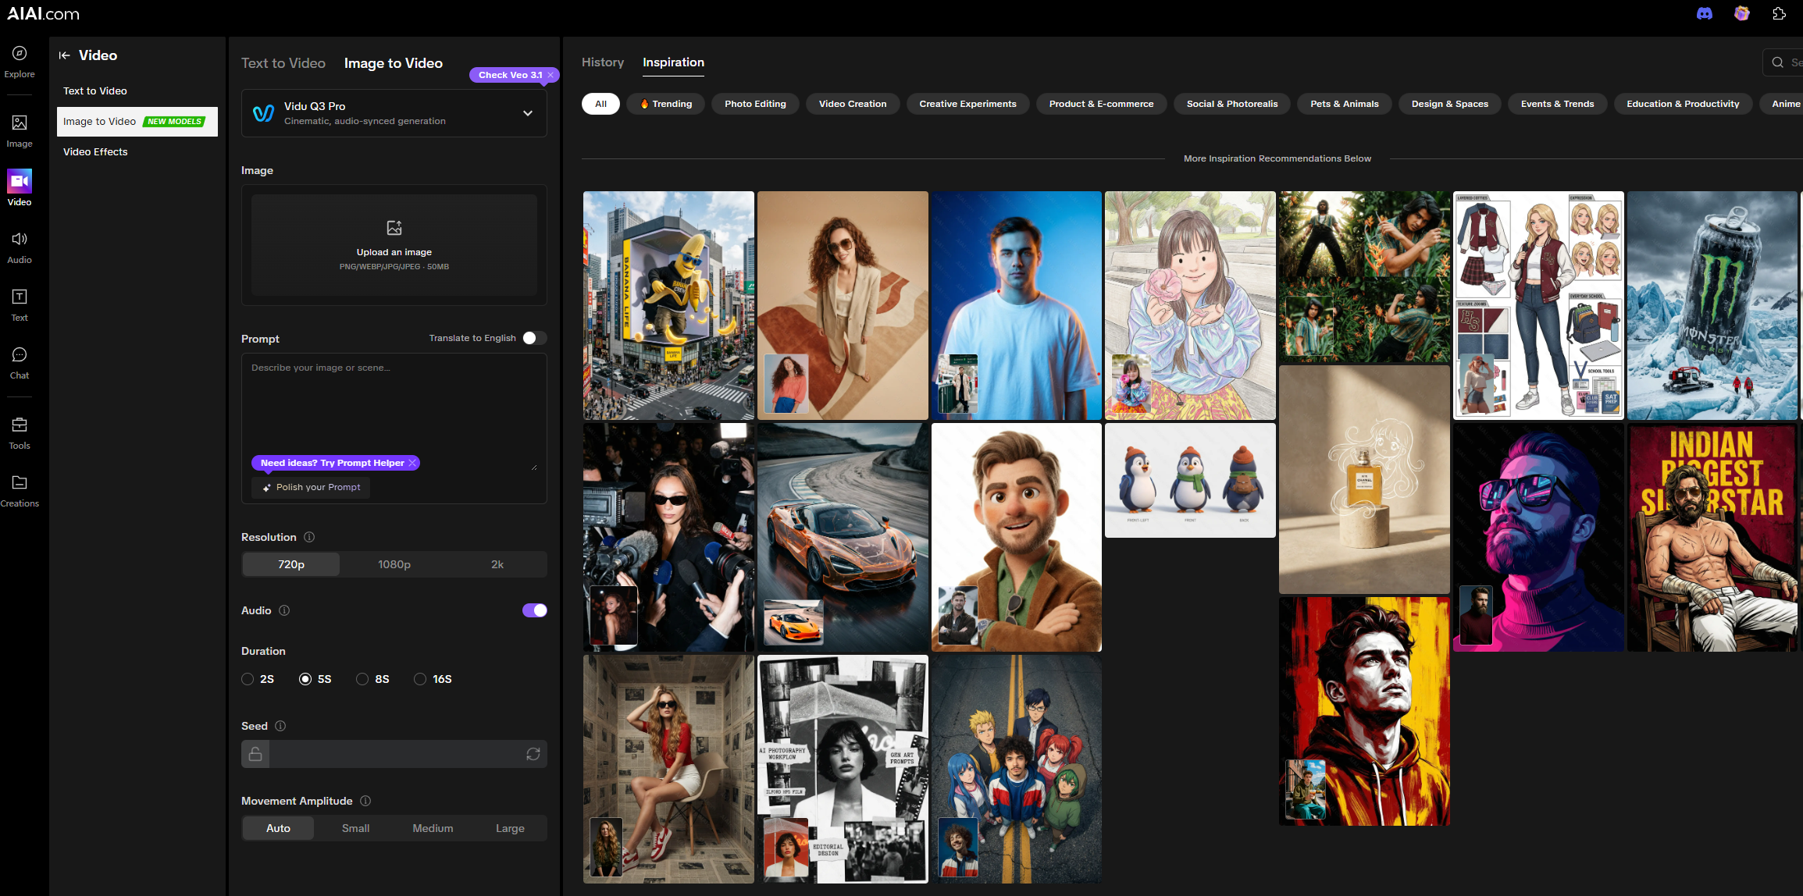1803x896 pixels.
Task: Click the Upload an image area
Action: click(x=394, y=245)
